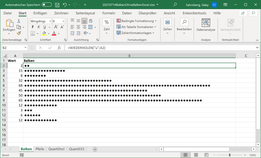Activate the Format Painter brush
261x158 pixels.
pos(19,33)
